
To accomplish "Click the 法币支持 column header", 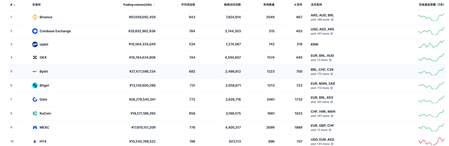I will pyautogui.click(x=316, y=5).
